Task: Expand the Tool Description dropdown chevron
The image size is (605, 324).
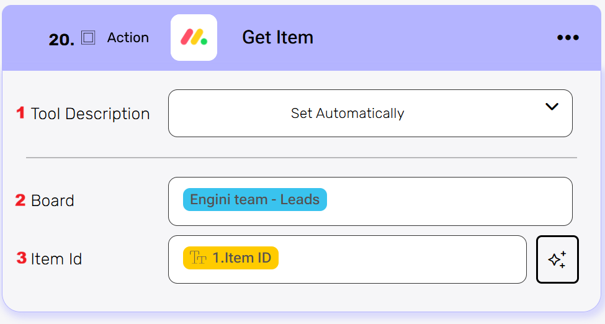Action: (552, 107)
